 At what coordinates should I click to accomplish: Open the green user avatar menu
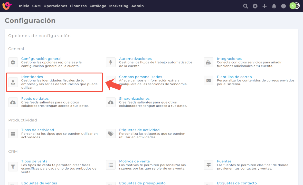click(293, 6)
